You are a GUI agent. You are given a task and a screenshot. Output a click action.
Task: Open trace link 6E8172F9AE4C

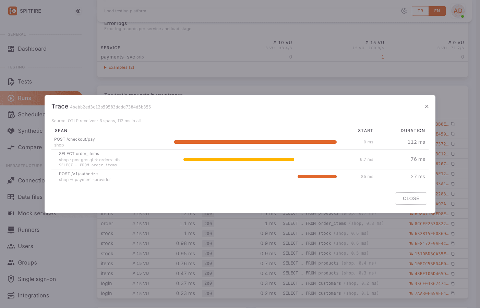[429, 244]
